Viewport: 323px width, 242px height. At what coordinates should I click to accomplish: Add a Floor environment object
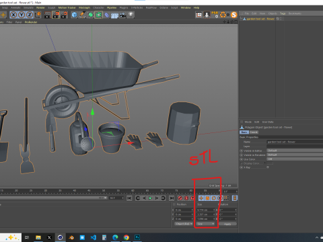[x=114, y=15]
